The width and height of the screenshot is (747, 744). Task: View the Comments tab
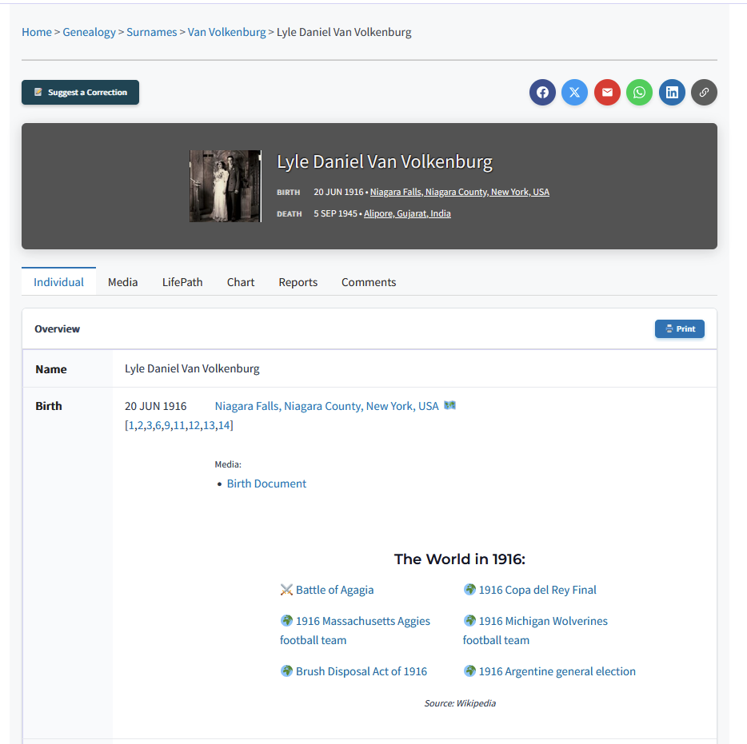(368, 282)
